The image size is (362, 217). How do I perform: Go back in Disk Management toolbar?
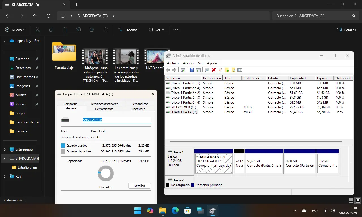point(168,70)
